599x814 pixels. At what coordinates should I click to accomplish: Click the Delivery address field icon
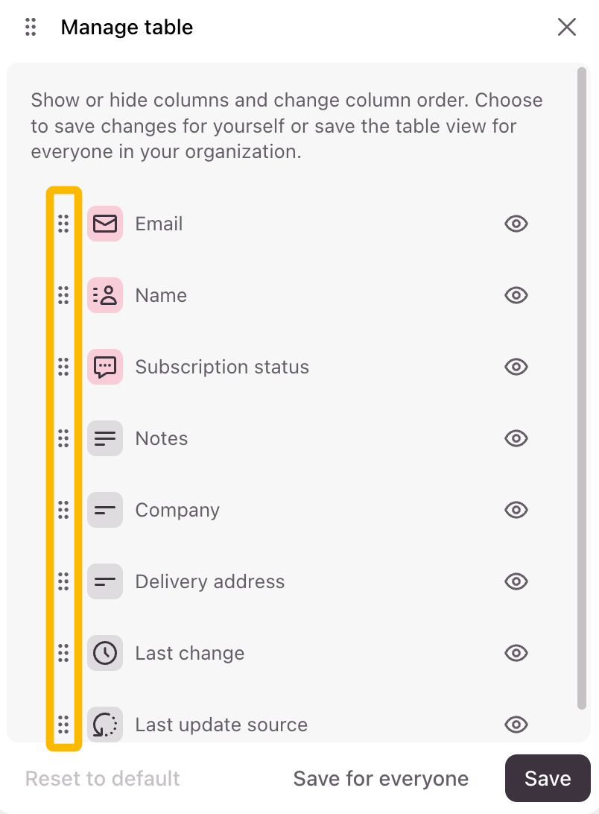105,581
